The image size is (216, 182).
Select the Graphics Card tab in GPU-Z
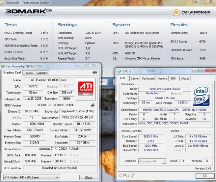[12, 72]
